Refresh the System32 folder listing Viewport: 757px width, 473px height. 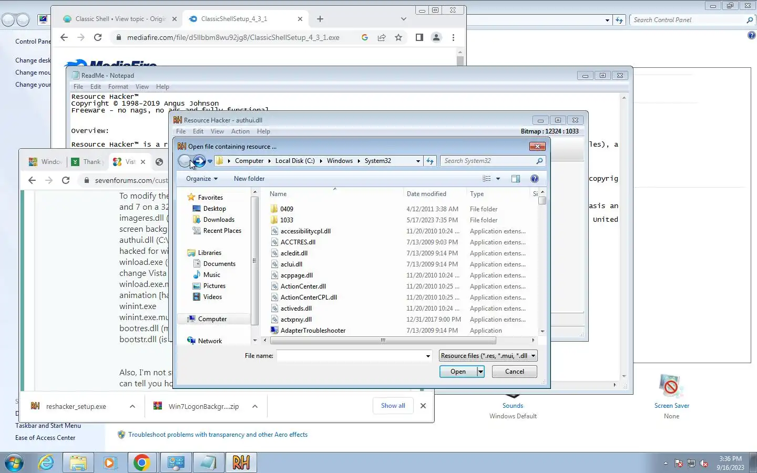430,161
